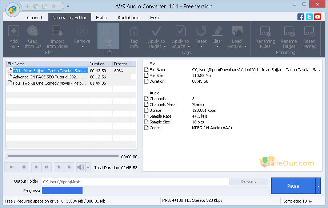Open the volume level popup arrow
Viewport: 328px width, 208px height.
coord(88,167)
